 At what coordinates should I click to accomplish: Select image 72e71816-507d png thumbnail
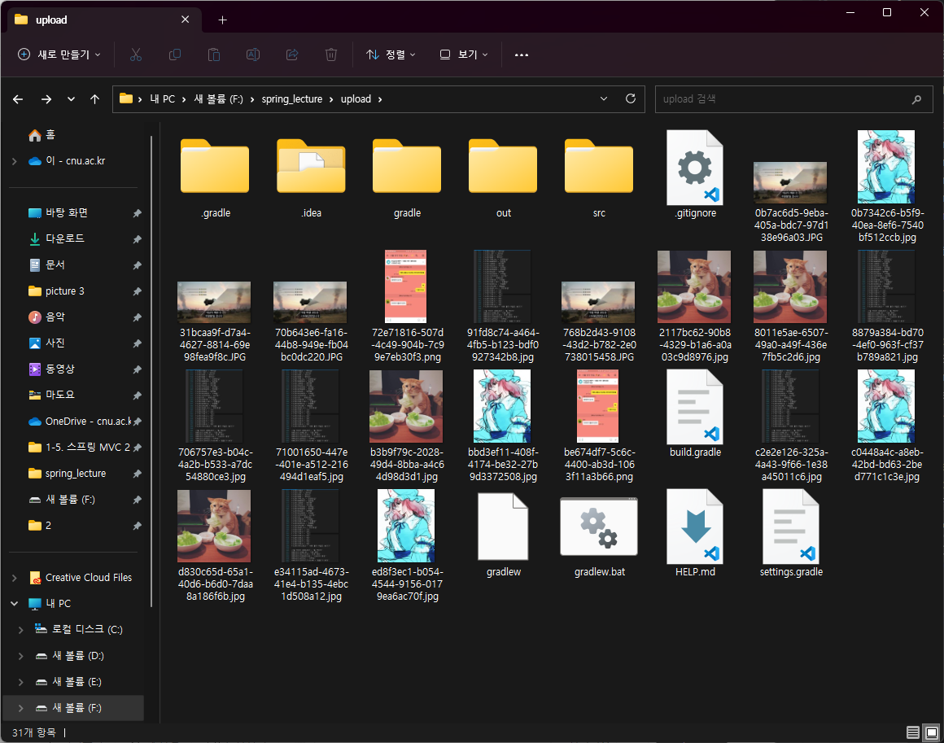click(406, 286)
